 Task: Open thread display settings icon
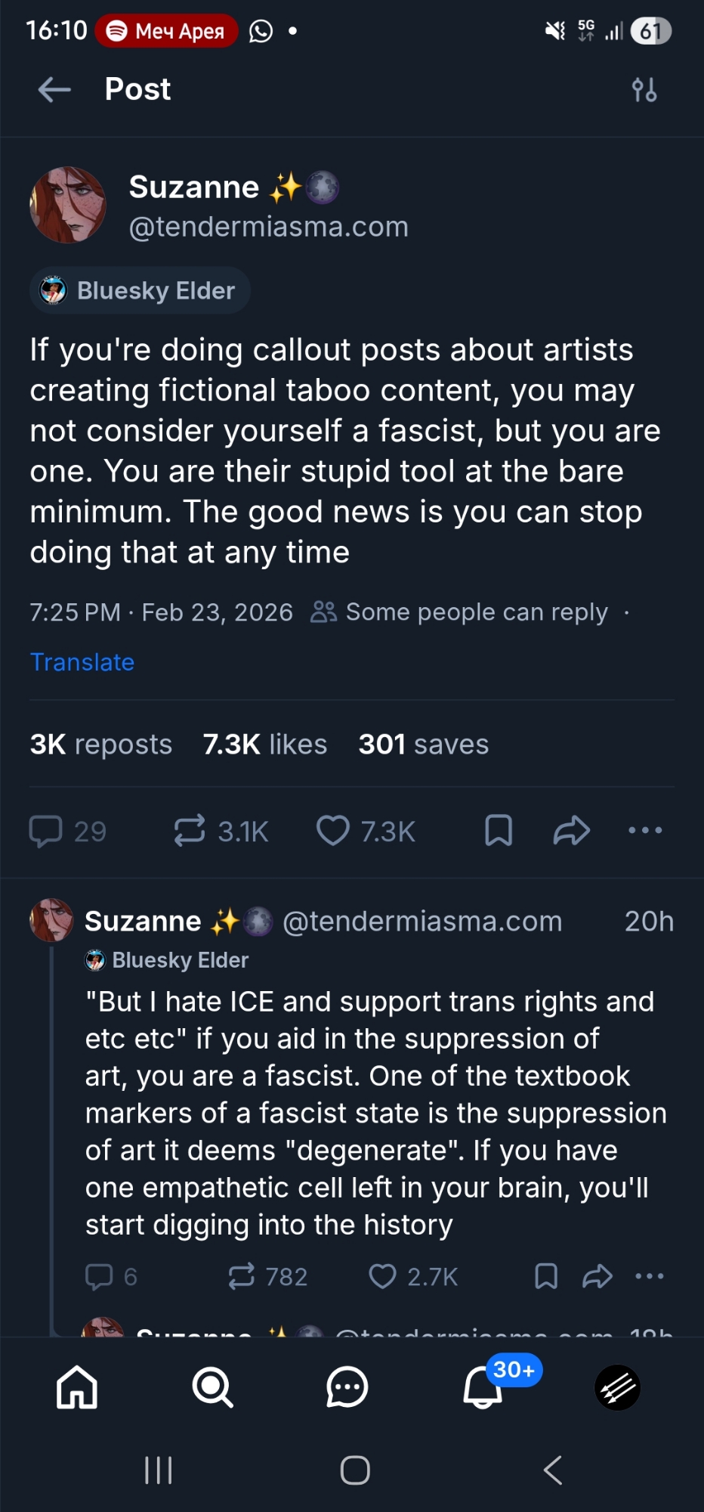click(644, 90)
